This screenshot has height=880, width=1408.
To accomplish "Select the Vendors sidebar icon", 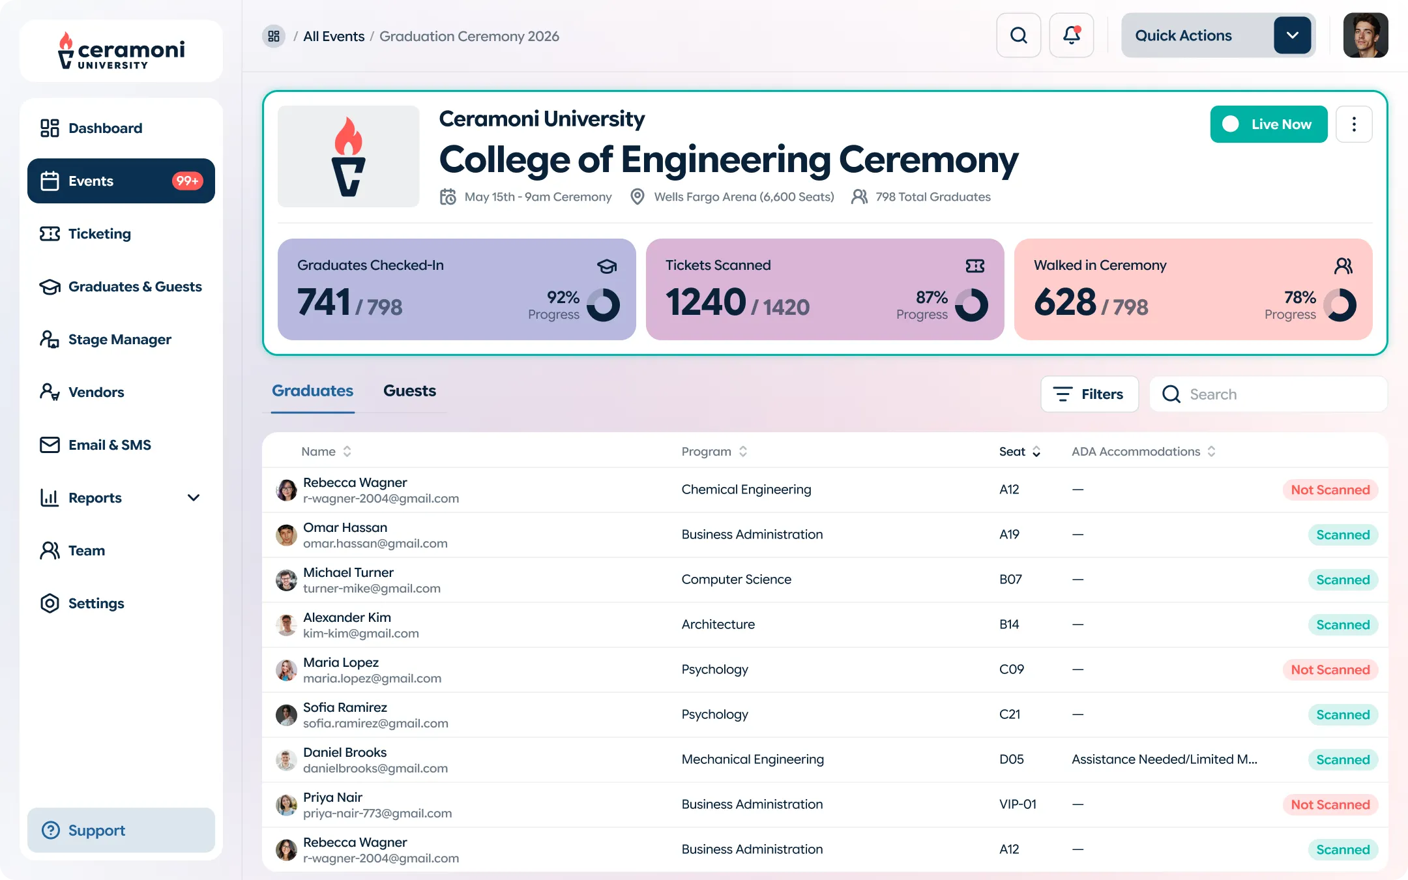I will (50, 392).
